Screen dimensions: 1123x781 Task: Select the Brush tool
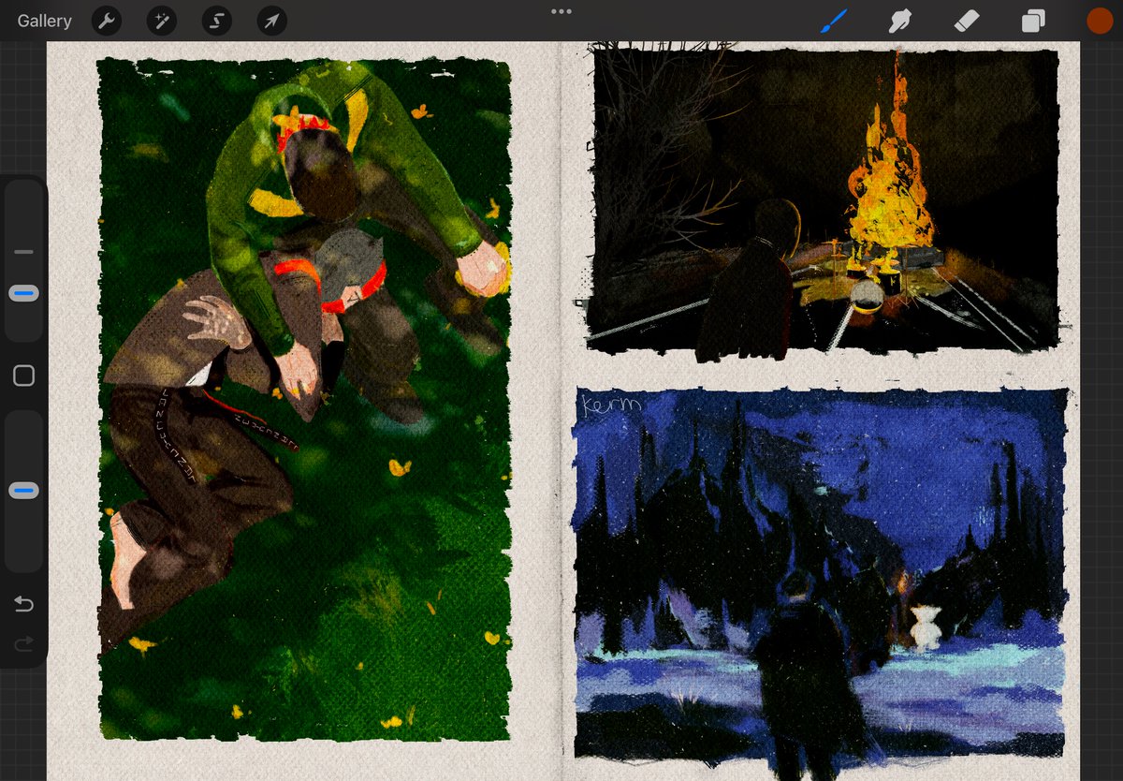tap(833, 21)
